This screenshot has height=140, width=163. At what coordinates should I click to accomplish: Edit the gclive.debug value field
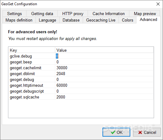104,56
